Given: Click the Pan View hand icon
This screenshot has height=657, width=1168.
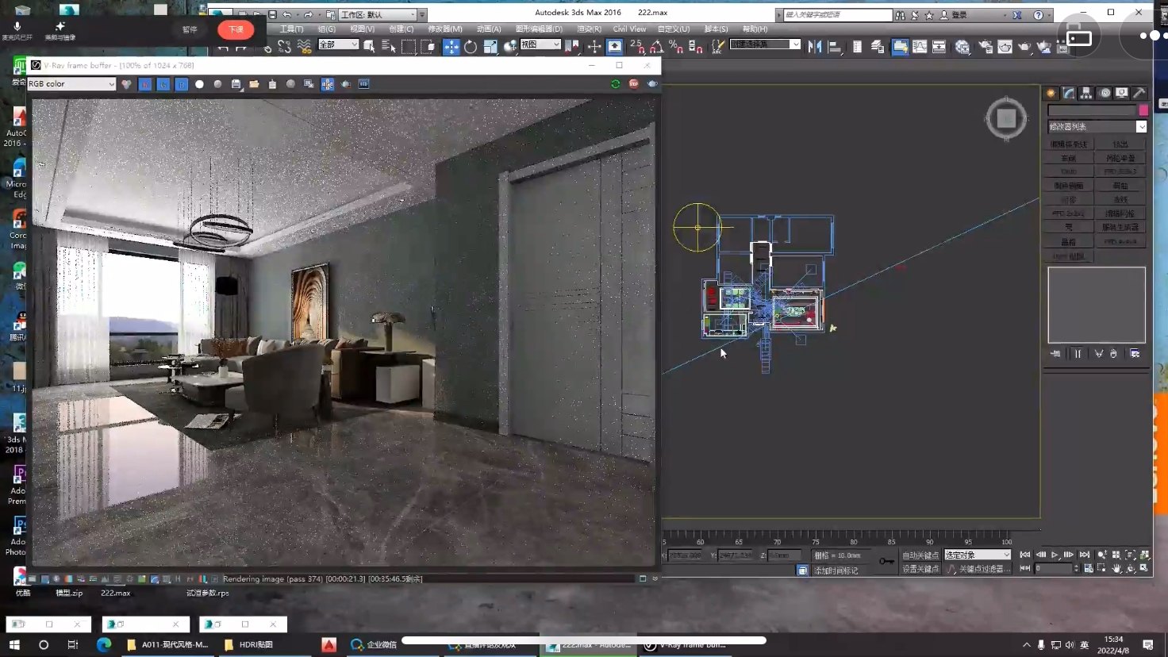Looking at the screenshot, I should click(x=1116, y=568).
